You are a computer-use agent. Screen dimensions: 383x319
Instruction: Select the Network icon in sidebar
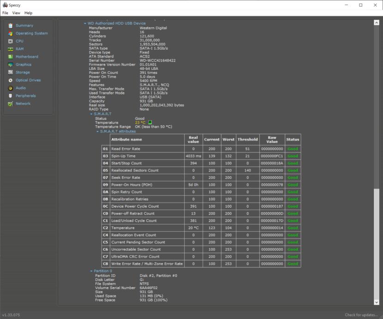tap(10, 104)
